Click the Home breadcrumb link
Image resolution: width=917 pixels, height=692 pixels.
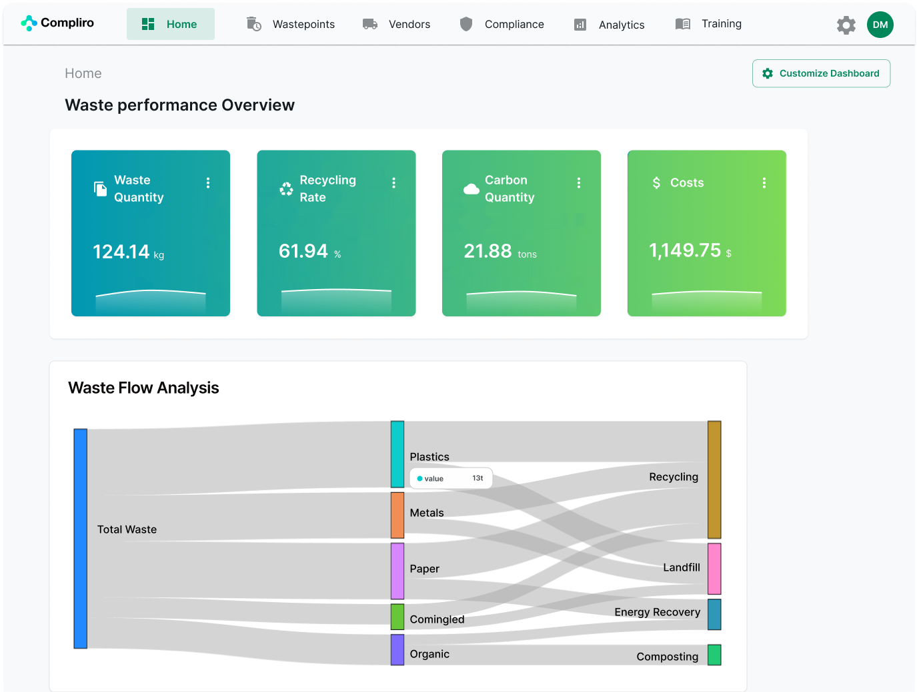pos(83,73)
